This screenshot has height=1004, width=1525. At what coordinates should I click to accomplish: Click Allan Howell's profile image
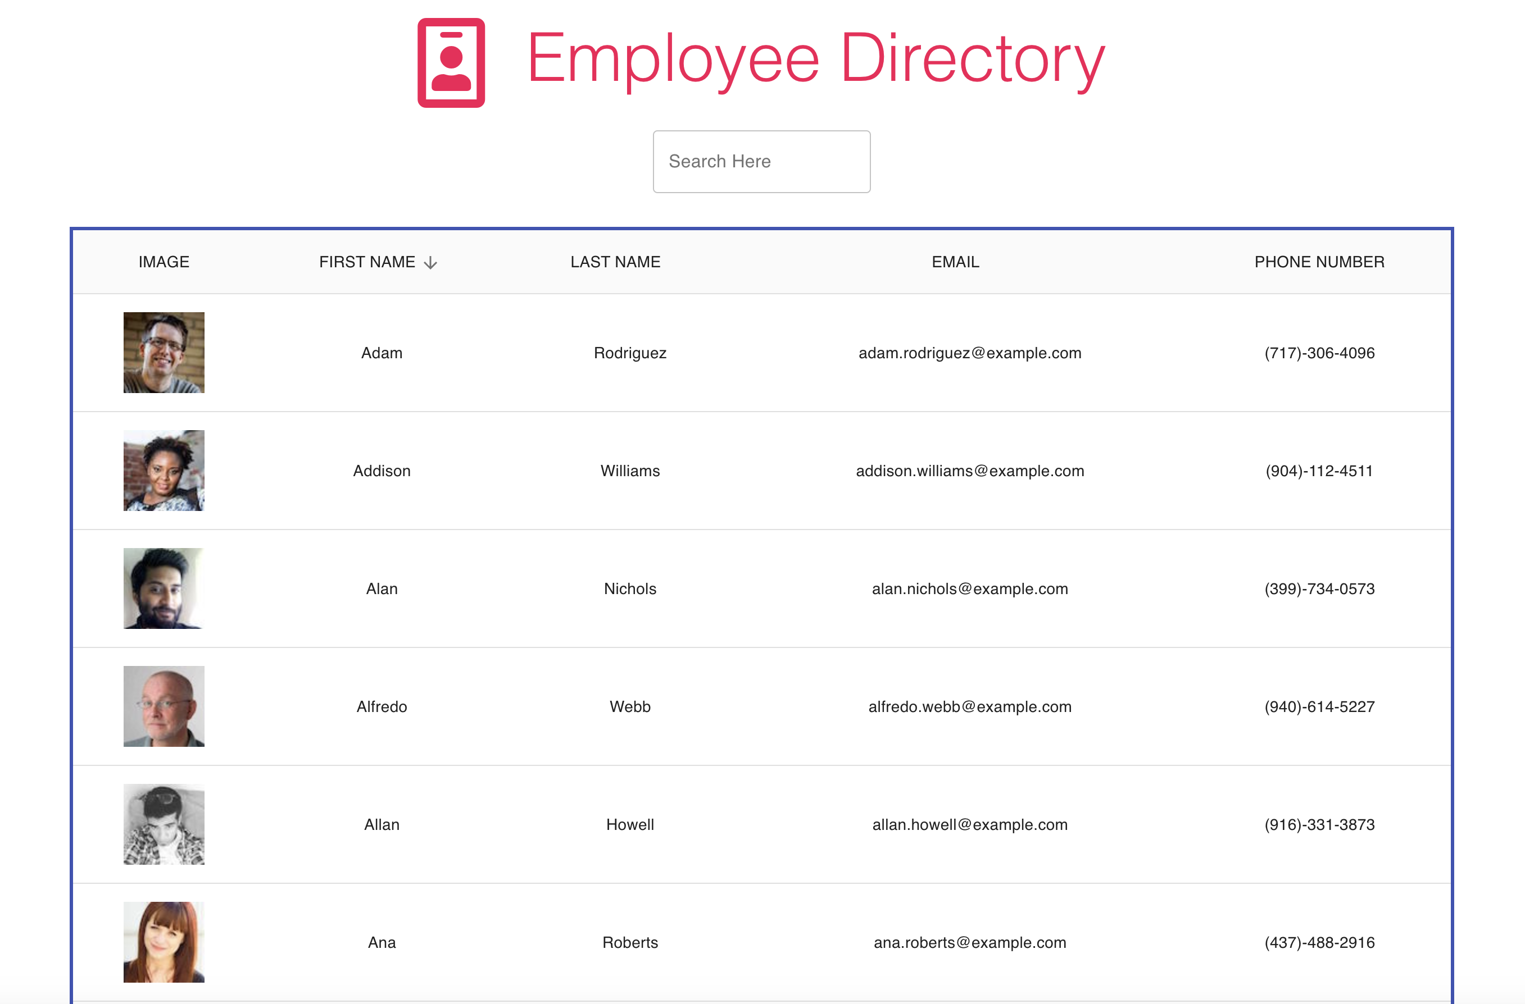click(164, 825)
